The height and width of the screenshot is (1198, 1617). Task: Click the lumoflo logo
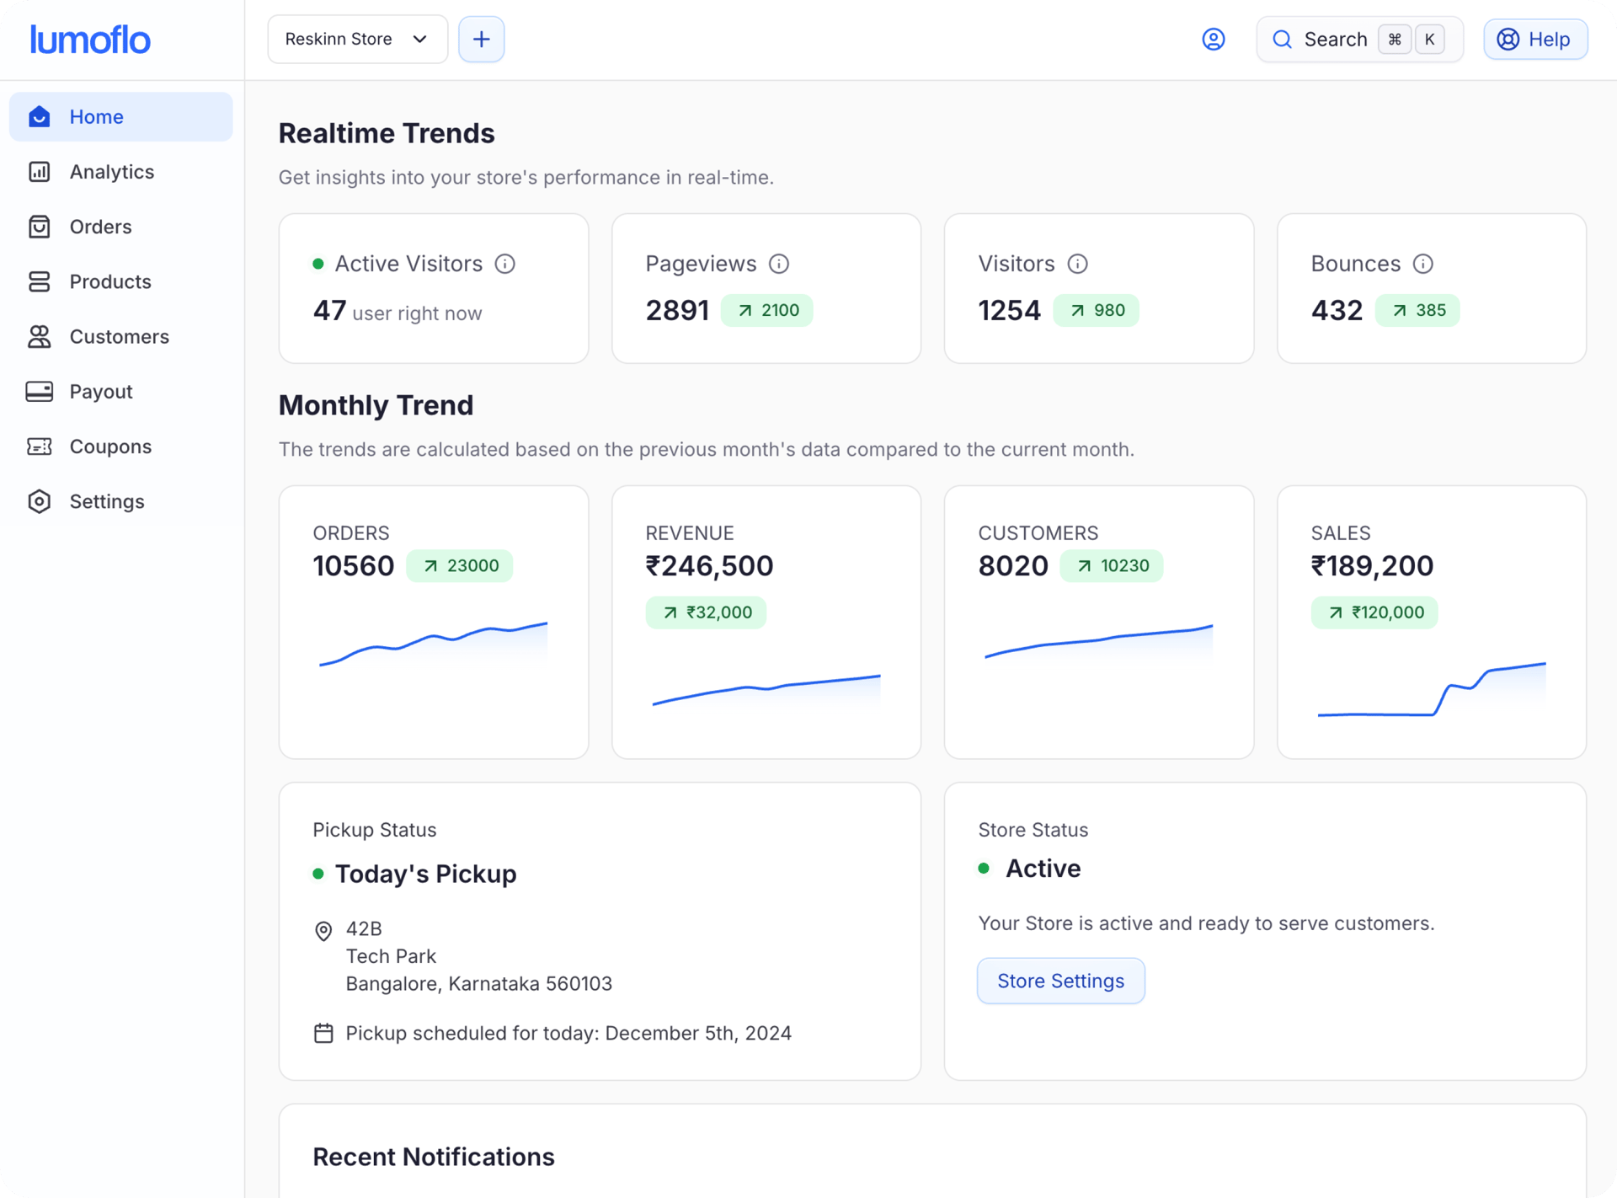90,39
